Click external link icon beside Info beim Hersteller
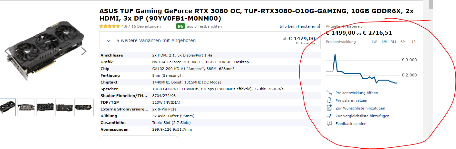Screen dimensions: 456x149 tap(318, 26)
